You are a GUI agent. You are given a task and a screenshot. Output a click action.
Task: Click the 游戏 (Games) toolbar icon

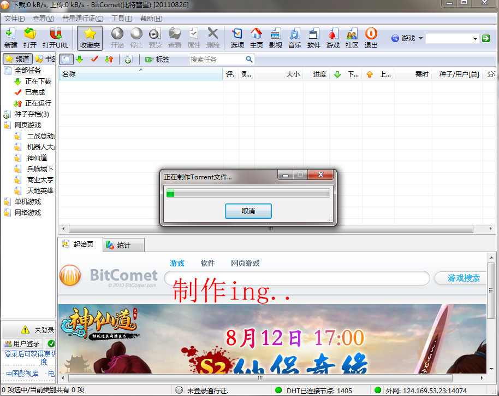coord(332,38)
